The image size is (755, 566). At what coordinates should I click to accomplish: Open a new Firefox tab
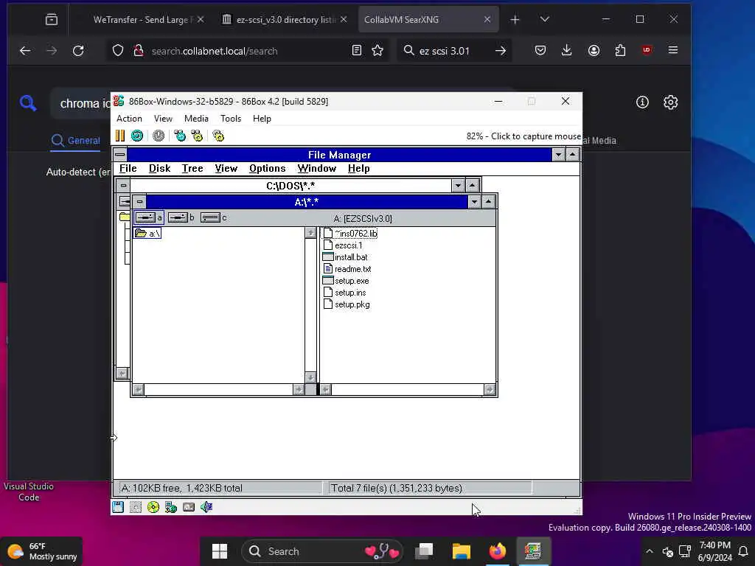coord(515,19)
